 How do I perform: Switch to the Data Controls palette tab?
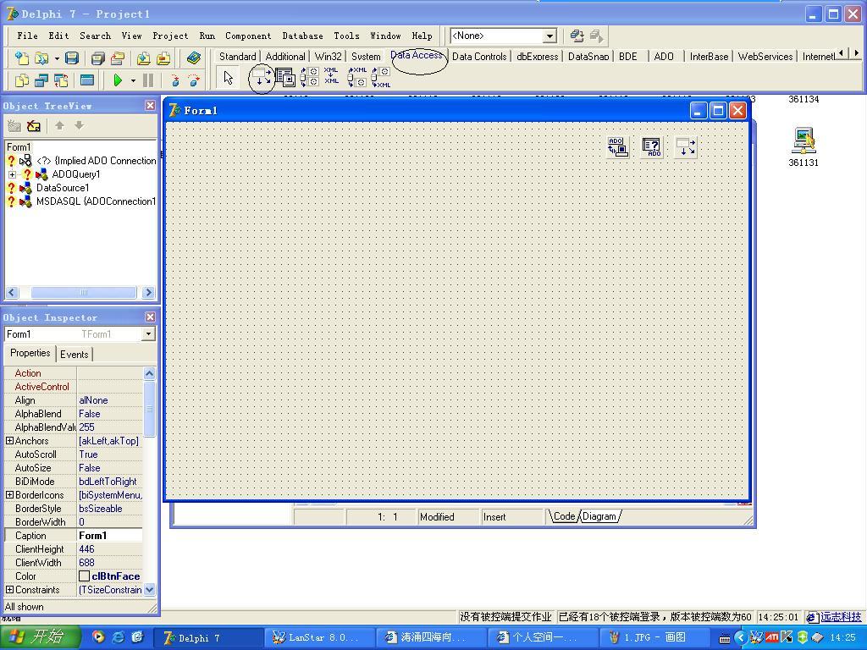478,57
